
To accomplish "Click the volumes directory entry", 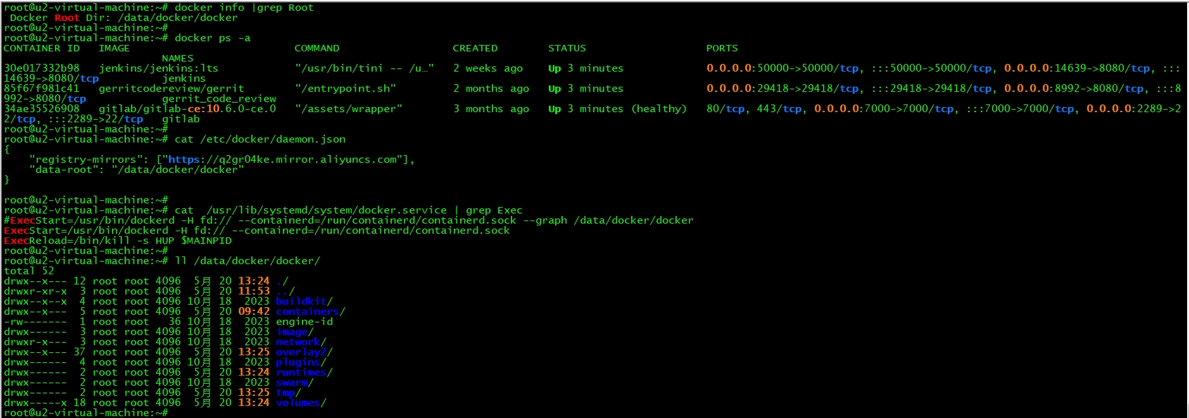I will (299, 403).
